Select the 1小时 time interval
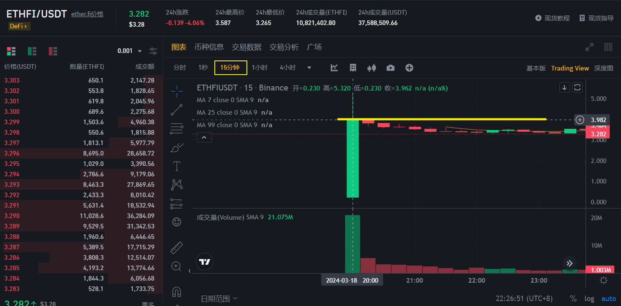The height and width of the screenshot is (306, 621). (259, 68)
